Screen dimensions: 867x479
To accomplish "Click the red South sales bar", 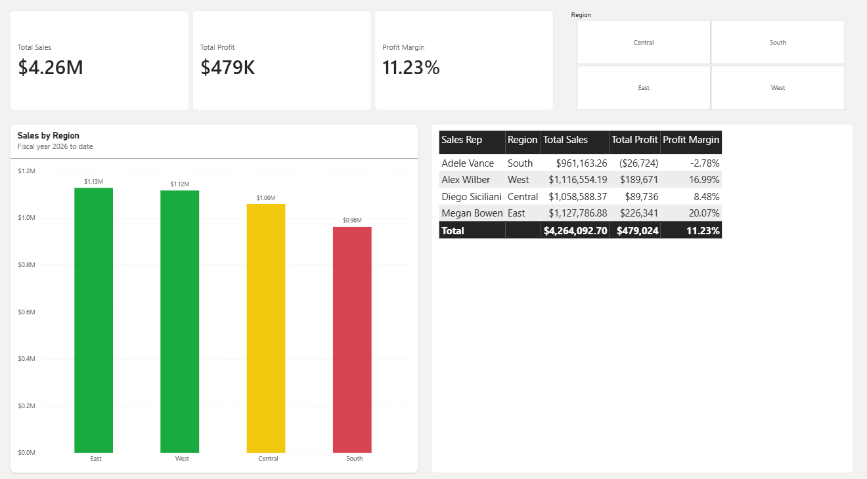I will (x=352, y=340).
